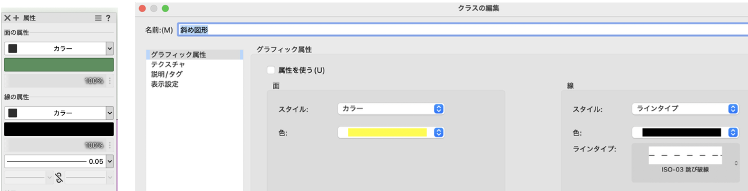Open fill opacity options dots icon
The image size is (748, 191).
110,81
